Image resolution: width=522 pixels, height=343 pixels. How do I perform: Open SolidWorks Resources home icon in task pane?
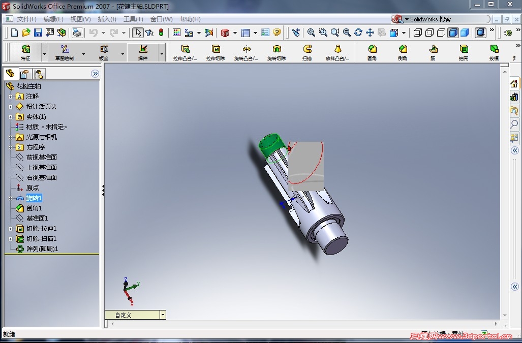(514, 83)
